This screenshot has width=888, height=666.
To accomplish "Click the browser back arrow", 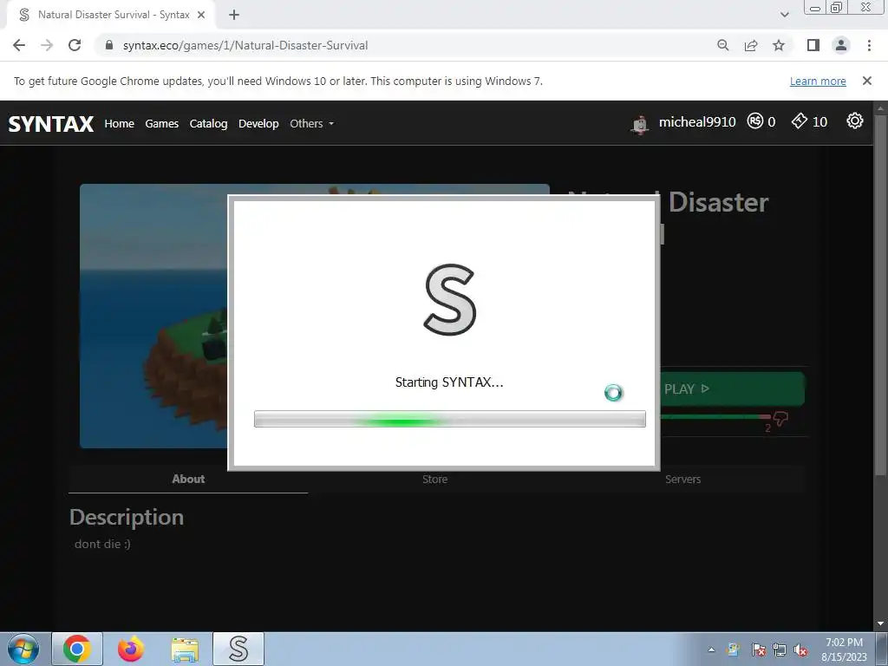I will 19,45.
